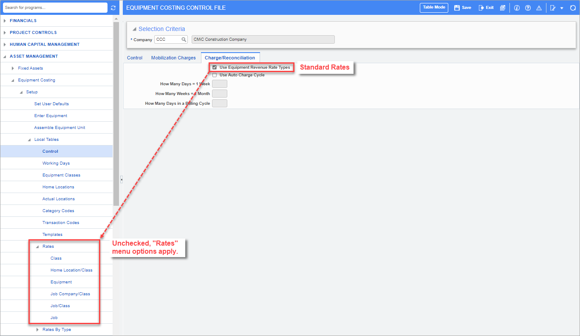580x336 pixels.
Task: Open dropdown arrow next to the edit icon
Action: (x=562, y=8)
